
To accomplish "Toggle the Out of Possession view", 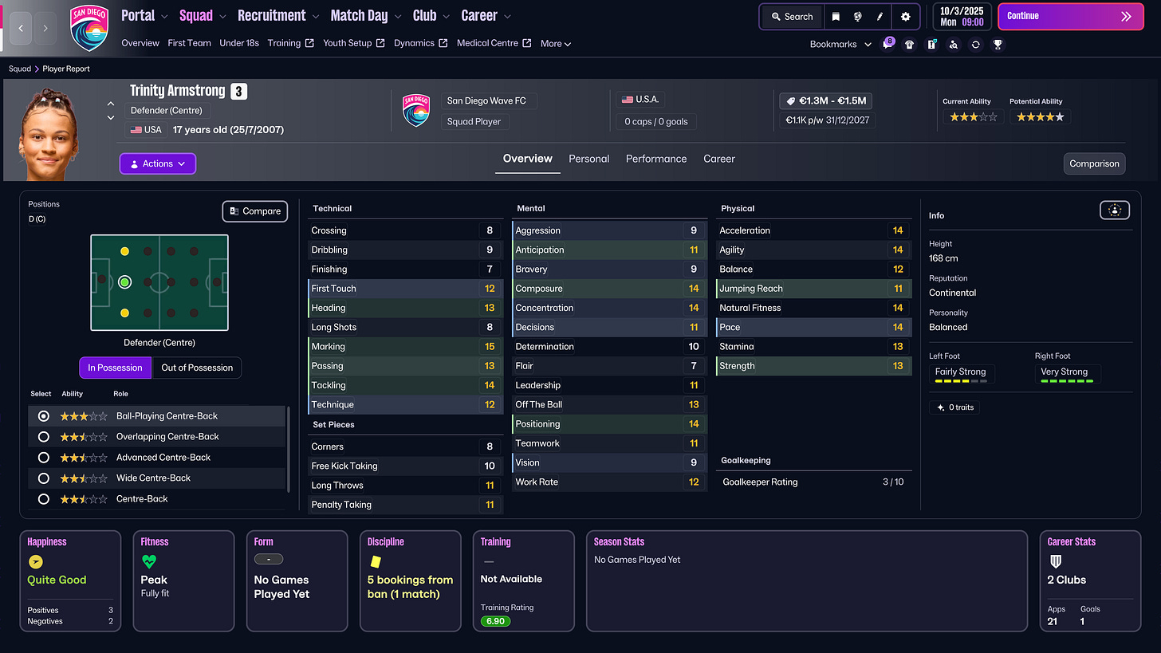I will [x=197, y=368].
